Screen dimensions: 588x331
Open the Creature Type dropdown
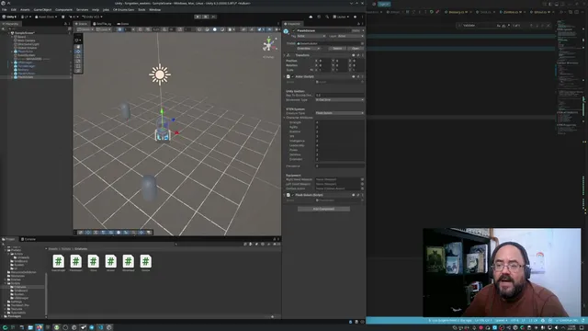(x=340, y=113)
